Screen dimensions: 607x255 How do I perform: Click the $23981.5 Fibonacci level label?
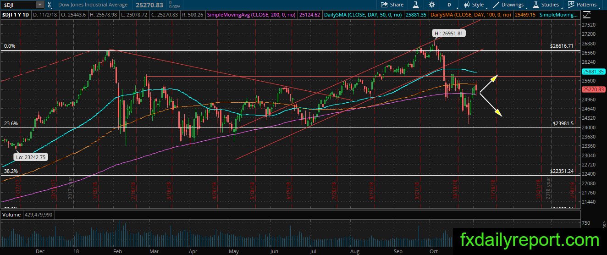[563, 123]
